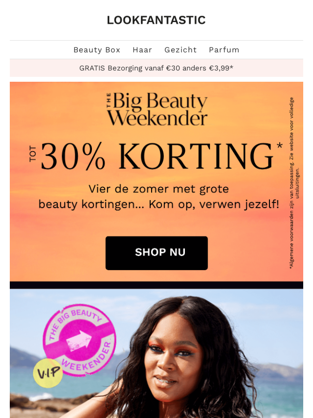Screen dimensions: 313x418
Task: Click the 'Kom op, verwen jezelf!' text
Action: click(214, 205)
